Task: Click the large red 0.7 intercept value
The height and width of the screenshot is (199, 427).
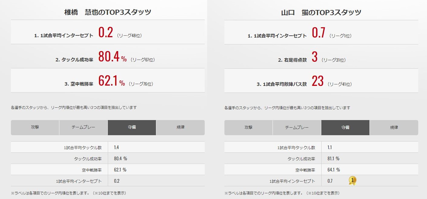Action: (x=319, y=32)
